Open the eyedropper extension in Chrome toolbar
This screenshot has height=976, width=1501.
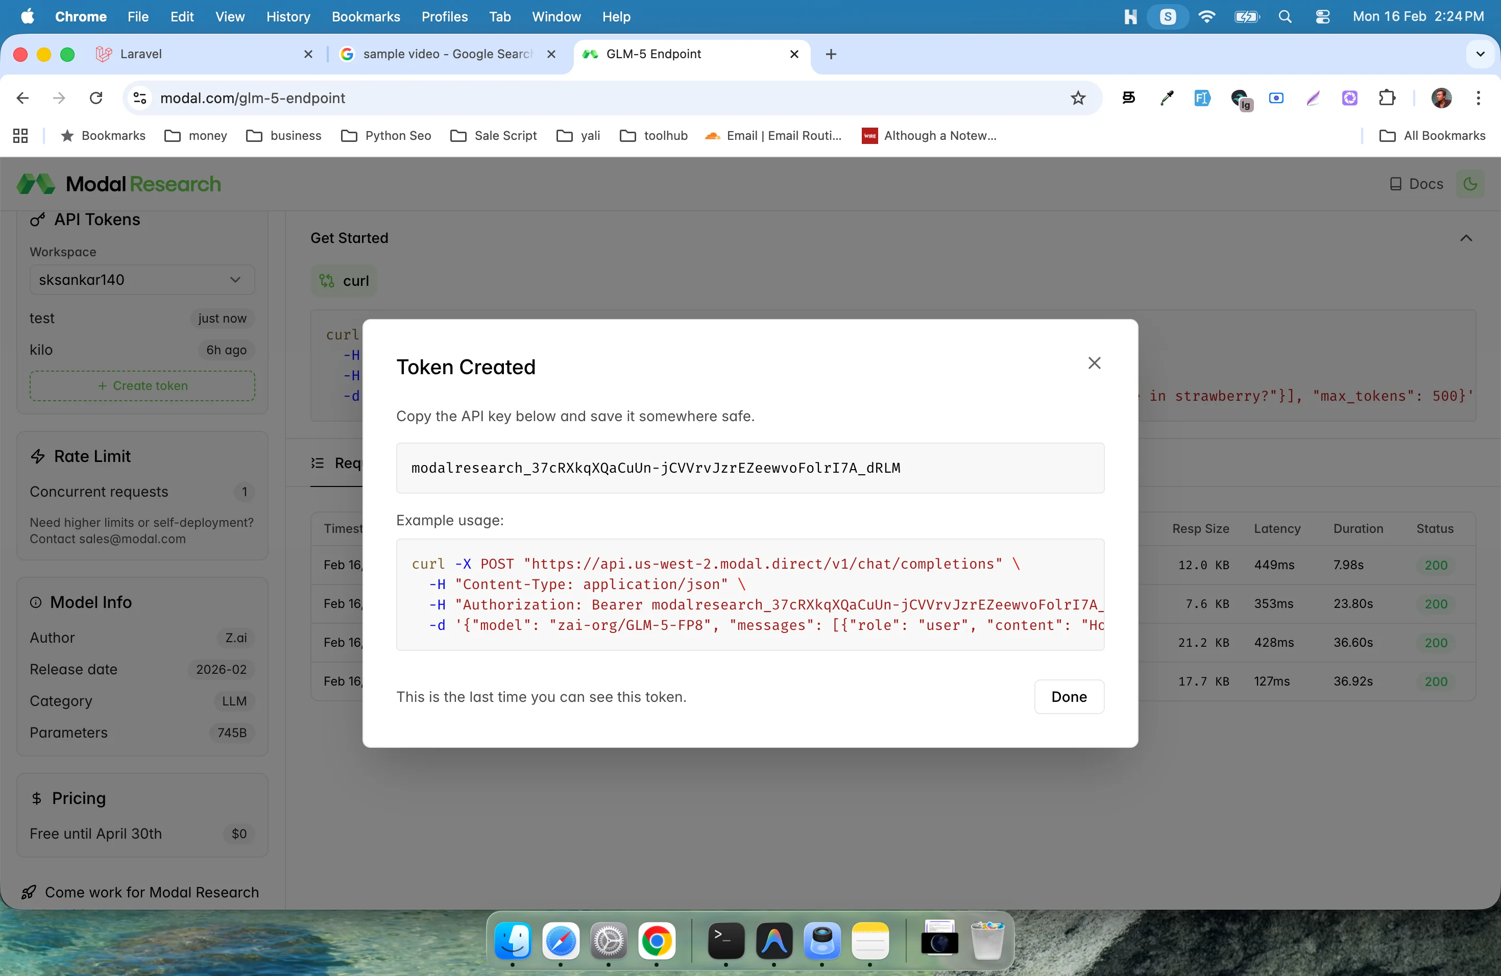(x=1166, y=97)
